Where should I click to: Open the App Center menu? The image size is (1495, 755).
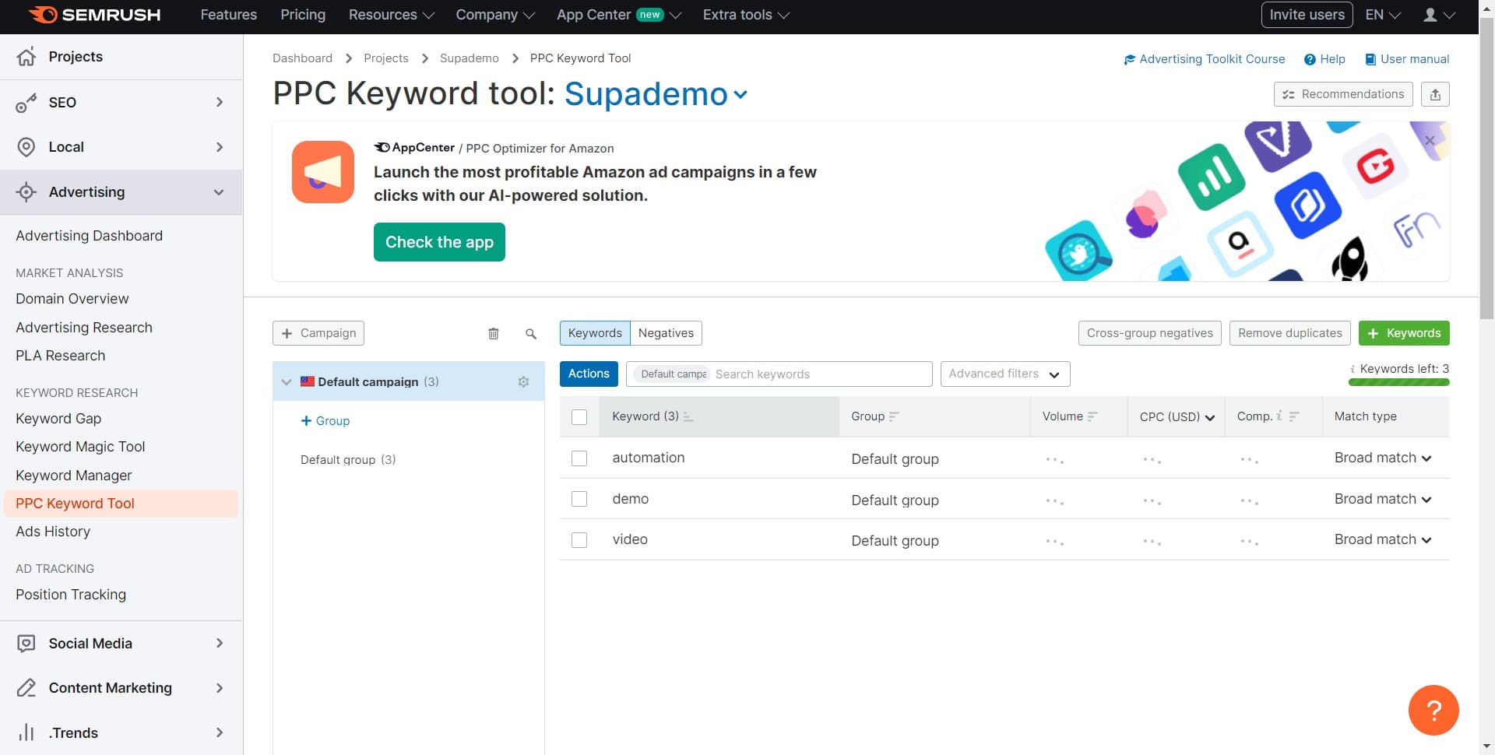pyautogui.click(x=593, y=14)
